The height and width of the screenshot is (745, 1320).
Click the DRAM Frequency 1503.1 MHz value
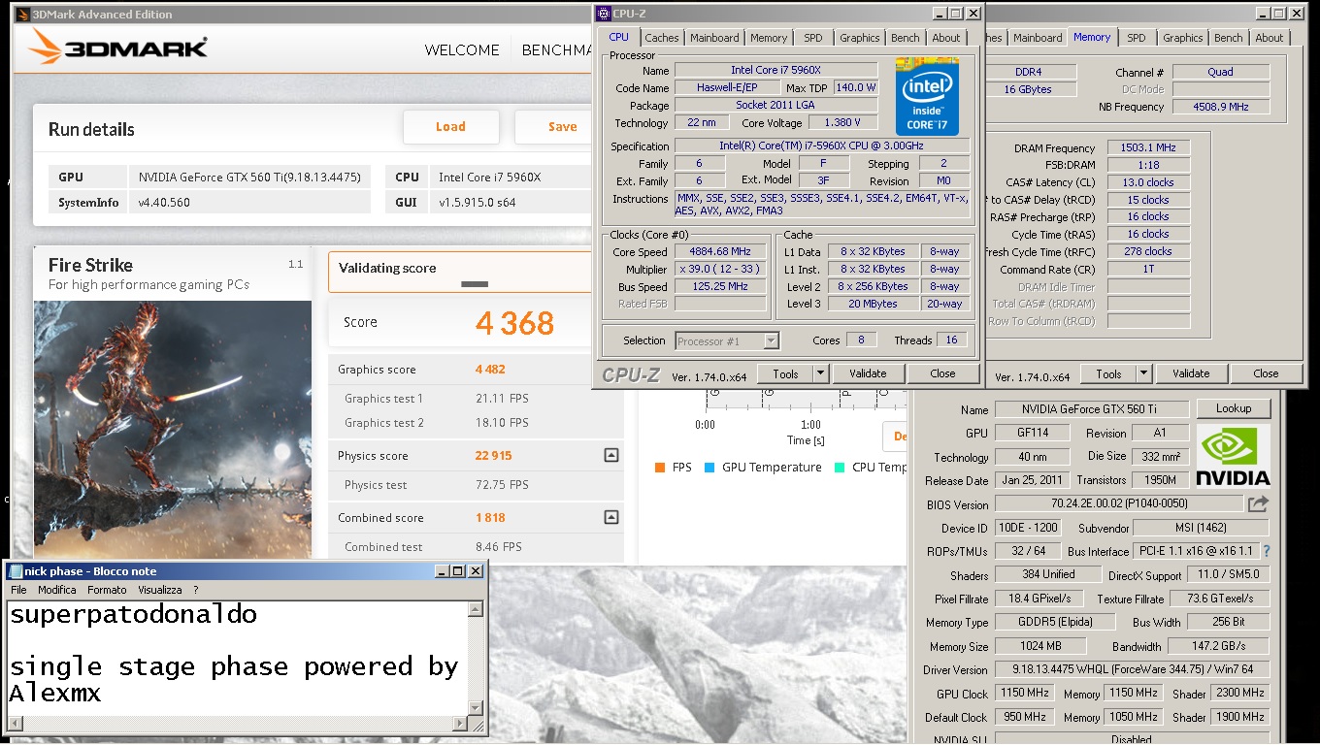[1148, 147]
